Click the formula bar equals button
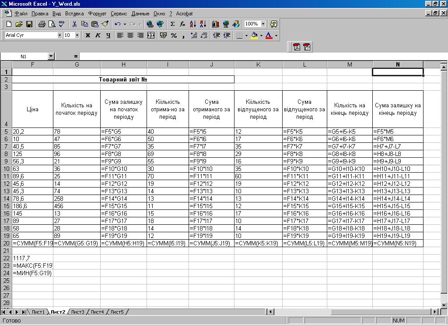Viewport: 448px width, 326px height. [76, 57]
